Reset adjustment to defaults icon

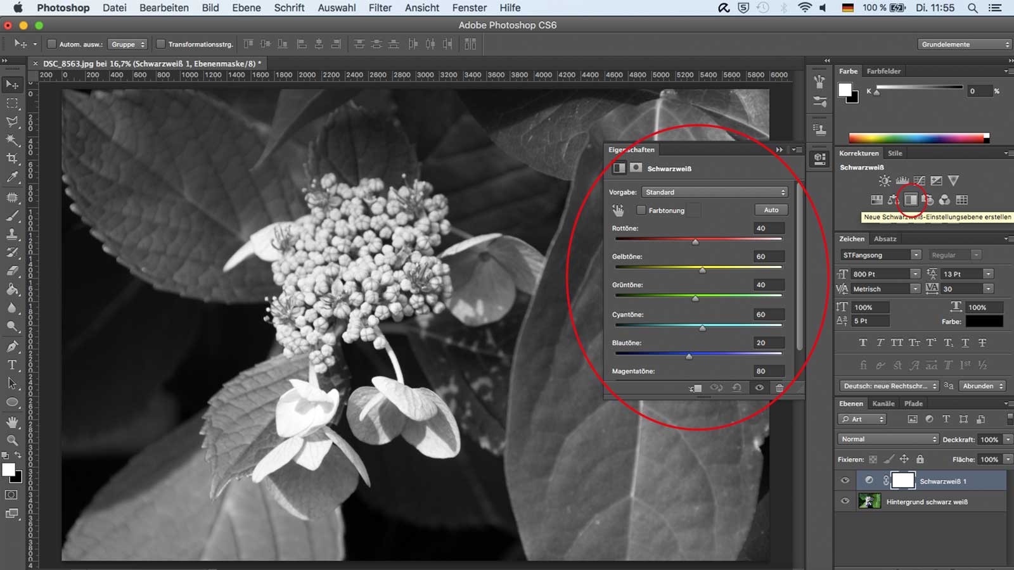737,388
